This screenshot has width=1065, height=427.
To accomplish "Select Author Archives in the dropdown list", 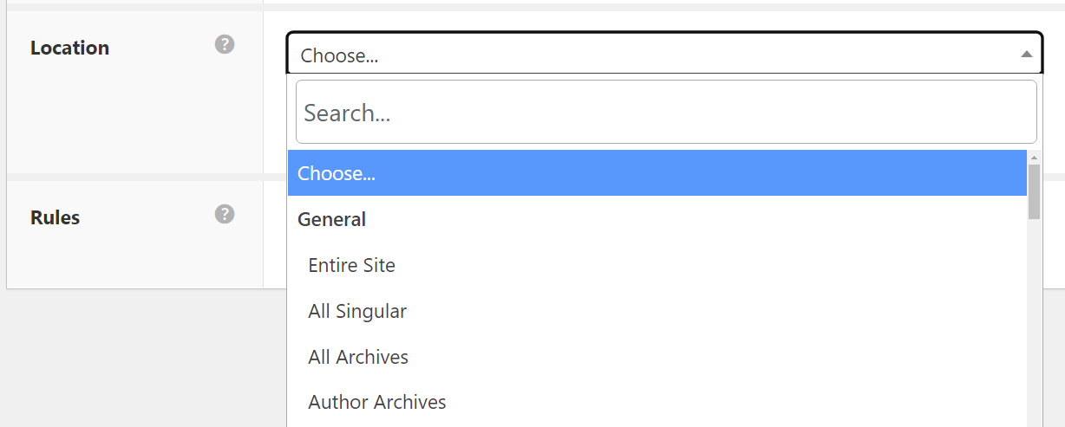I will coord(377,402).
